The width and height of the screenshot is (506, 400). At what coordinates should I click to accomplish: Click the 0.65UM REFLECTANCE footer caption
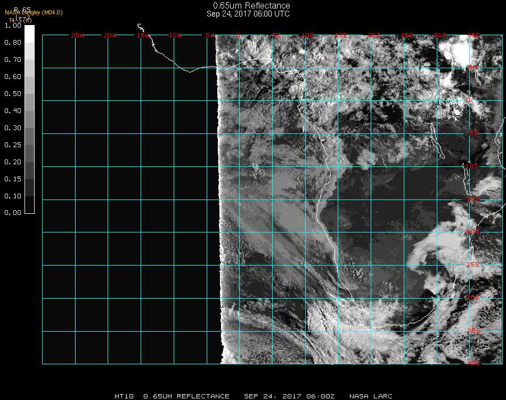click(x=186, y=396)
